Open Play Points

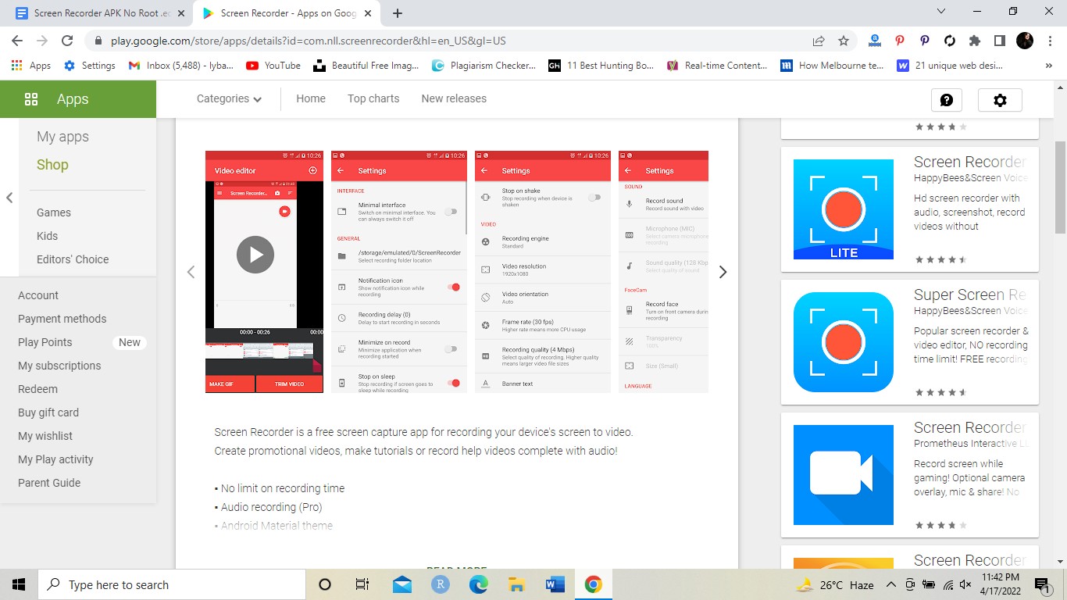point(45,342)
